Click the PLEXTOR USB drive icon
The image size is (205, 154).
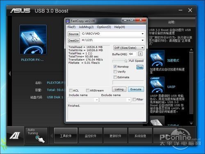[33, 40]
